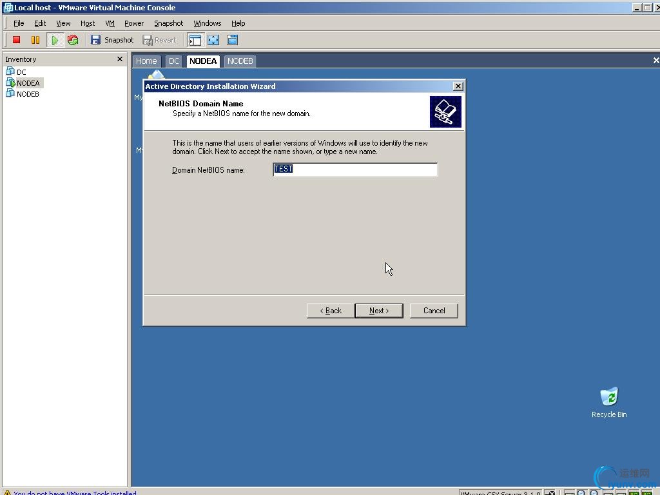Power on the VM with the green play icon

click(55, 40)
